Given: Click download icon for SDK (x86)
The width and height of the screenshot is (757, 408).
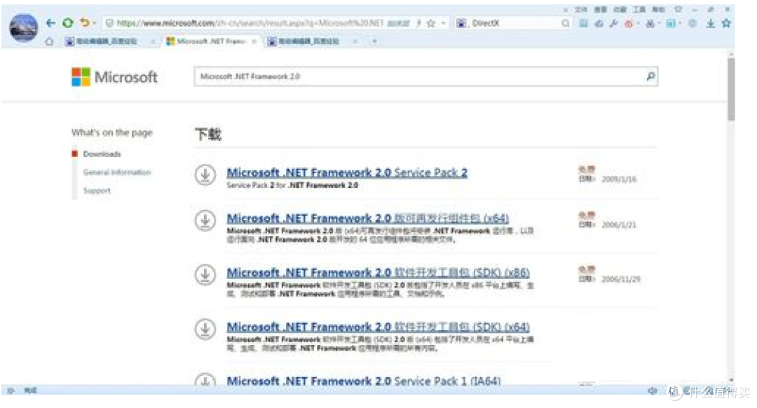Looking at the screenshot, I should (x=205, y=275).
